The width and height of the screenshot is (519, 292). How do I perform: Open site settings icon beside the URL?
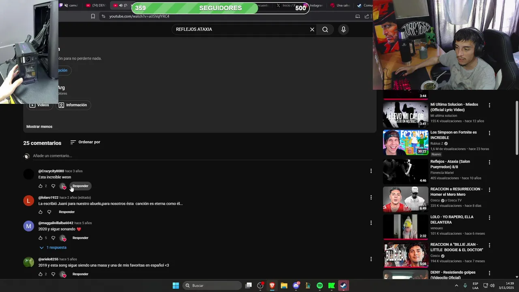(103, 16)
